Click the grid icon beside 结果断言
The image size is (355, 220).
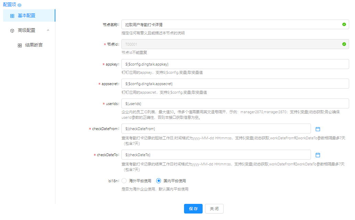(x=20, y=45)
